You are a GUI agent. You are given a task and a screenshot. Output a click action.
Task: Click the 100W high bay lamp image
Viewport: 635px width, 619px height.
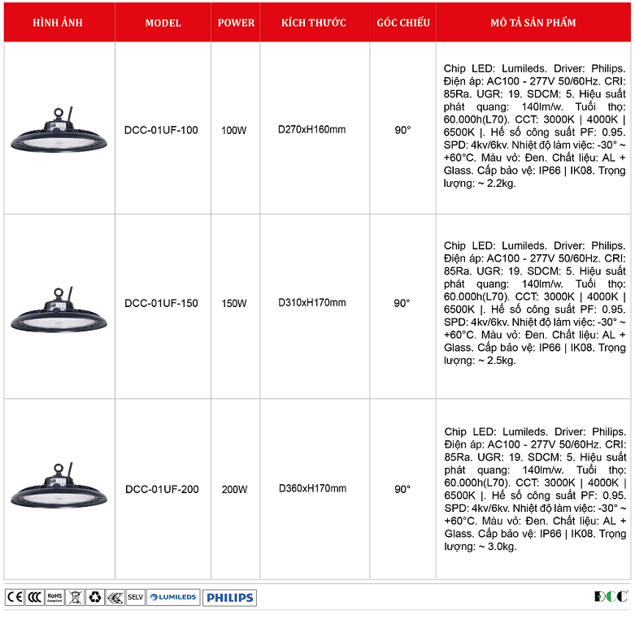[59, 130]
